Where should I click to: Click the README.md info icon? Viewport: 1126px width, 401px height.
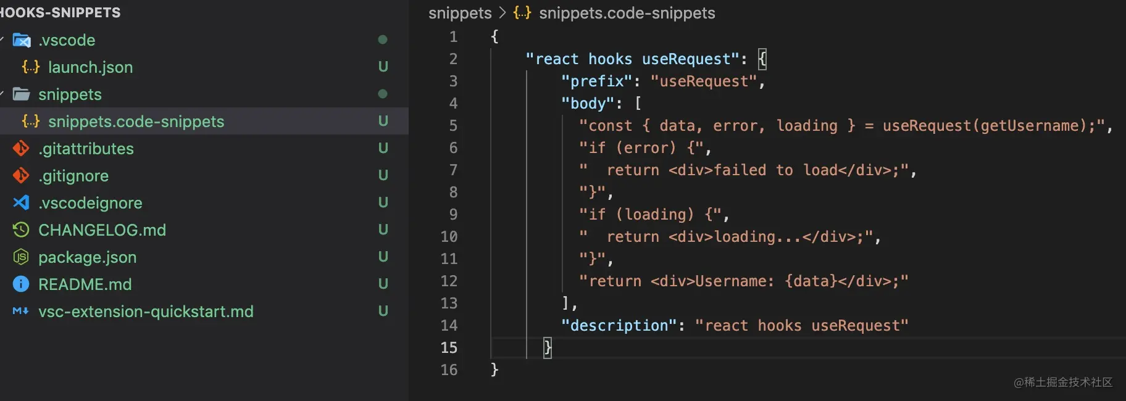tap(21, 284)
